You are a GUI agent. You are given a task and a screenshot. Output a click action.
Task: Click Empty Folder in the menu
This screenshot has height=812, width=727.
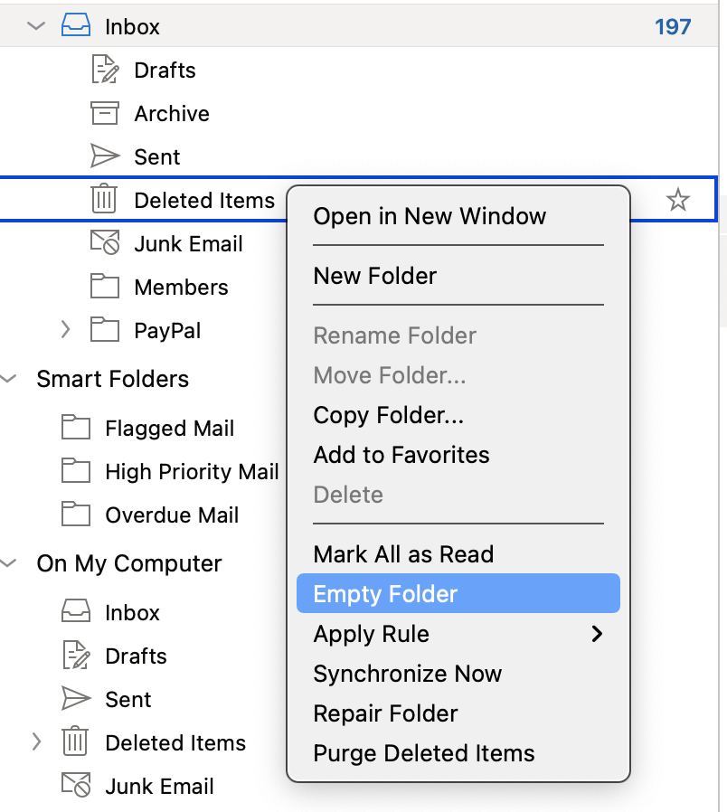click(458, 593)
